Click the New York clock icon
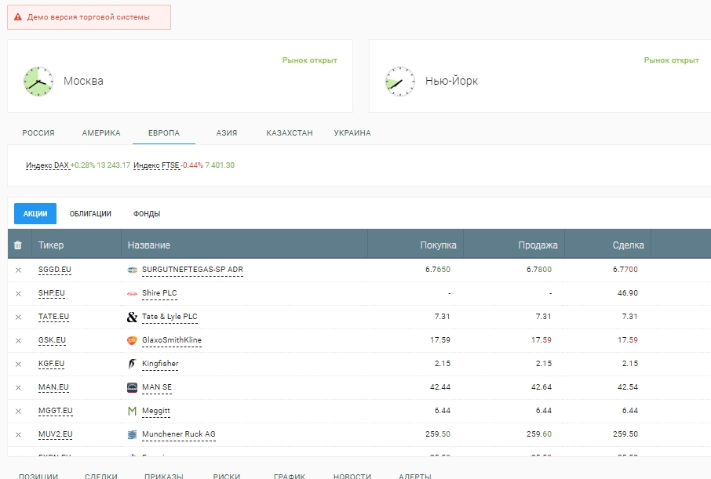 [x=399, y=82]
